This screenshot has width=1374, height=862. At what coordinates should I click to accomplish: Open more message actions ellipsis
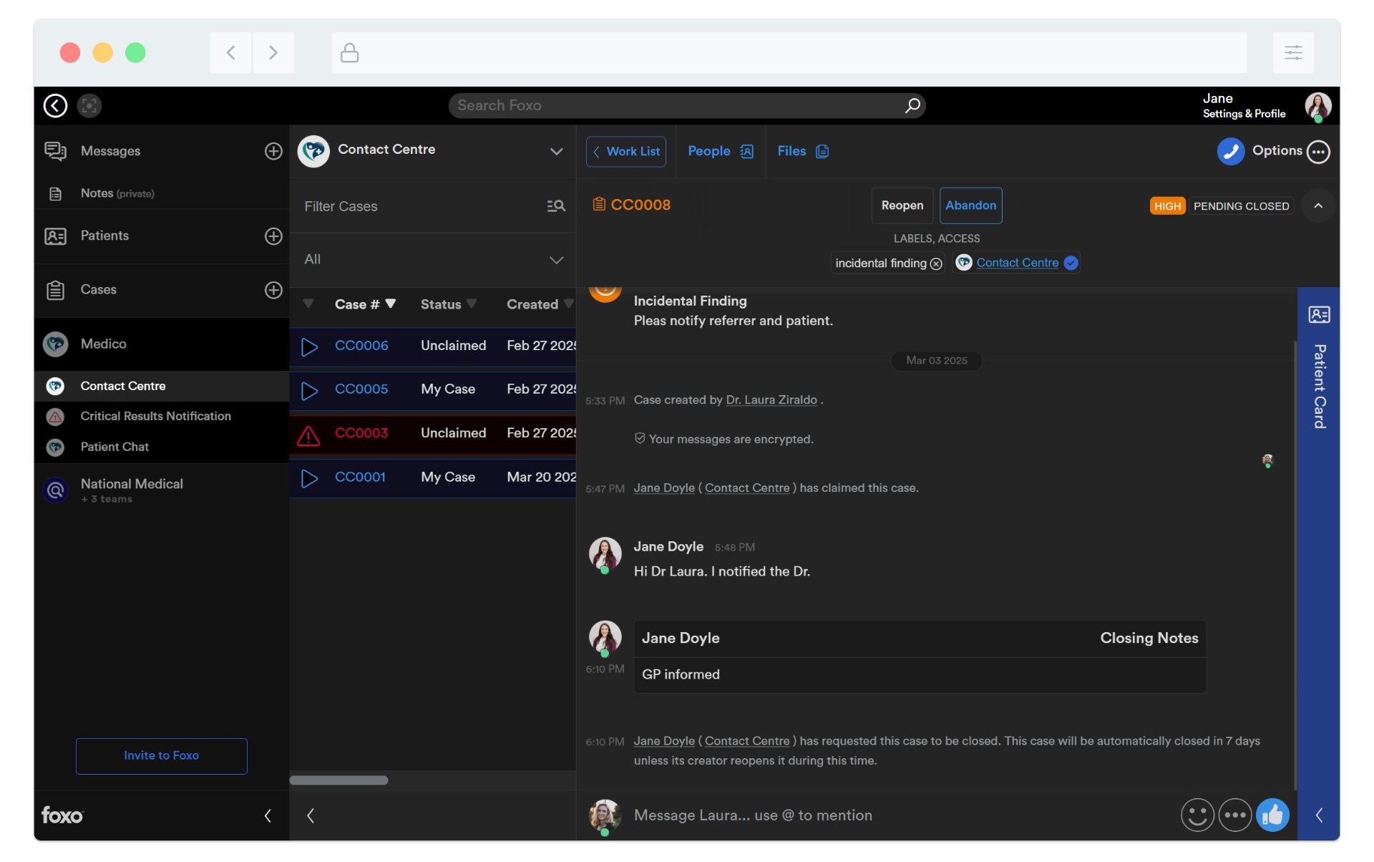(1235, 815)
